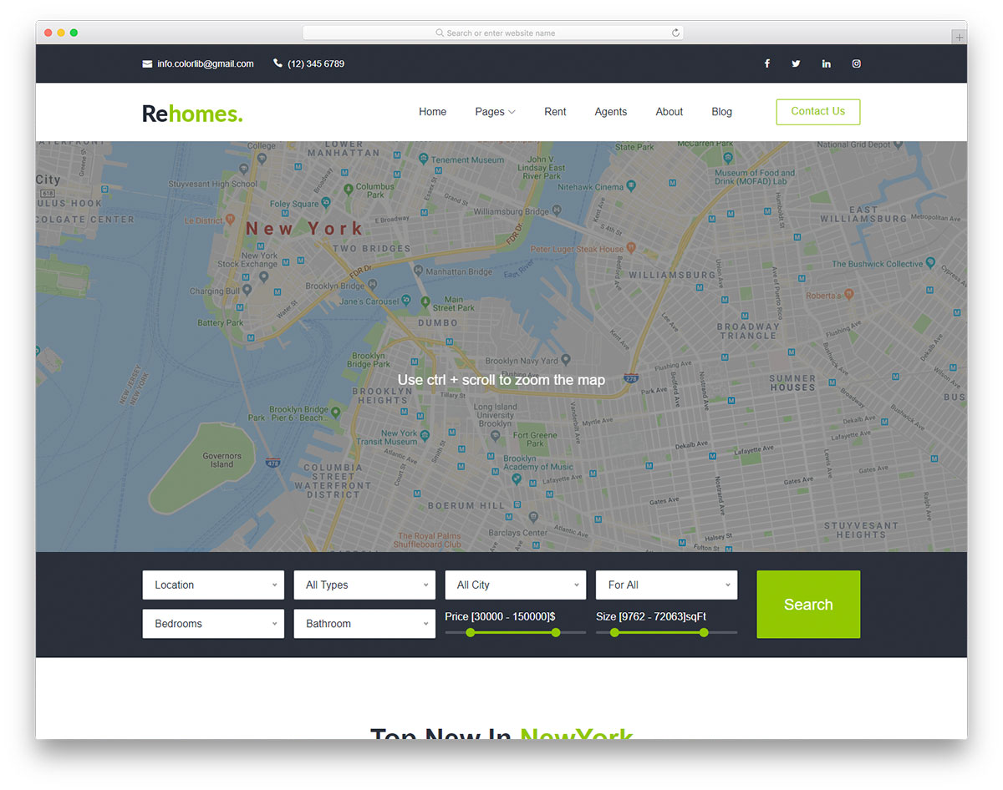Click the phone icon beside the number

coord(277,63)
